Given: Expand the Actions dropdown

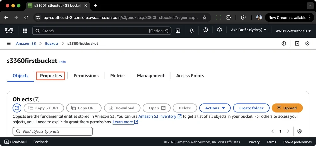Looking at the screenshot, I should tap(215, 108).
